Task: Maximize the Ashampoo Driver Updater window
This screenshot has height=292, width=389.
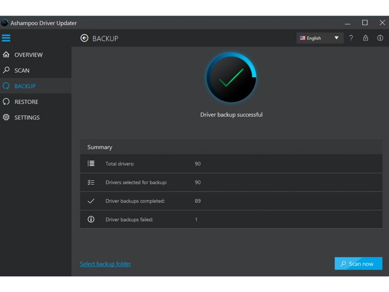Action: [365, 23]
